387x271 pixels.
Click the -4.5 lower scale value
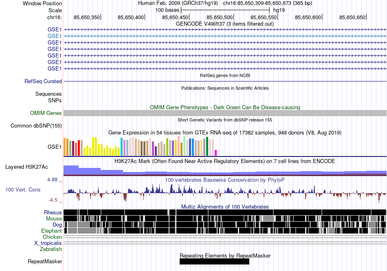pyautogui.click(x=53, y=200)
